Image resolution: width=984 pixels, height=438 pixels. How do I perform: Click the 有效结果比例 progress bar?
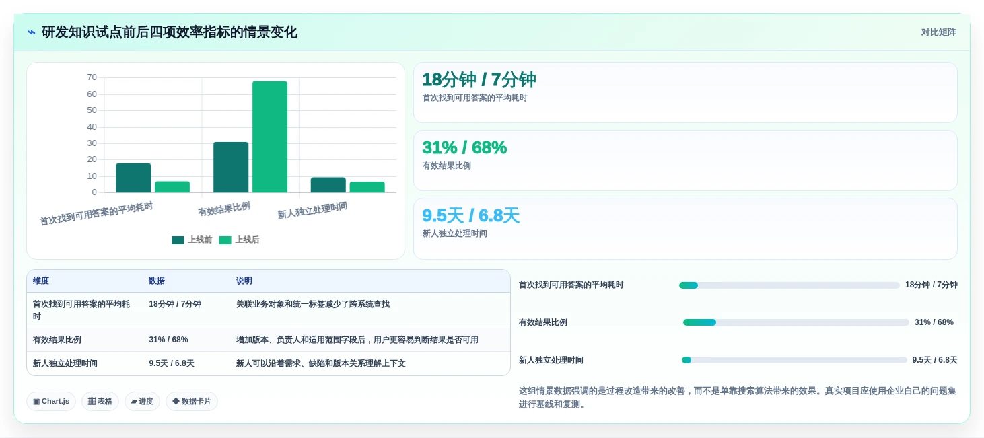point(796,322)
